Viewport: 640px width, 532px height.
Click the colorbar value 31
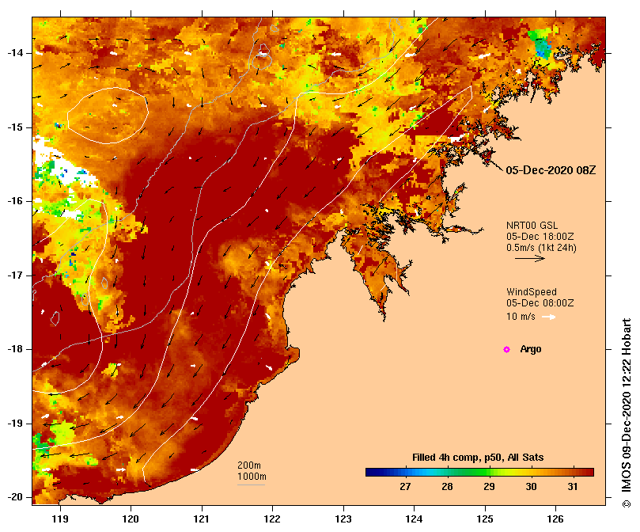[573, 487]
